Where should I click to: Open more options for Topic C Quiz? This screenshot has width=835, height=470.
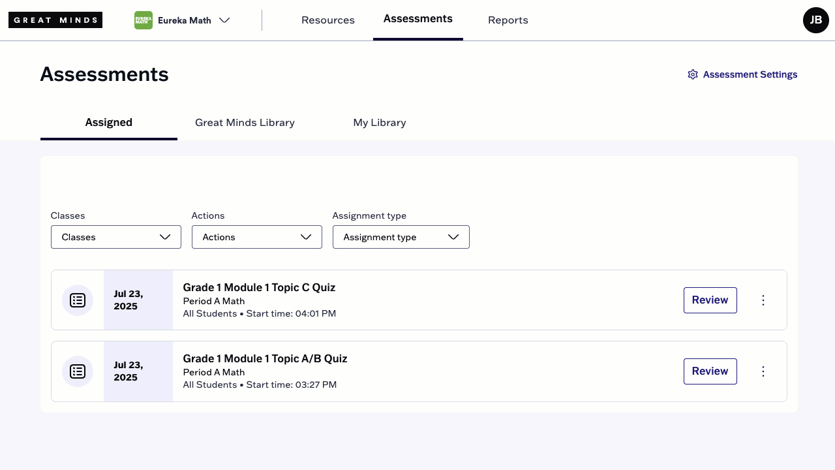click(x=763, y=300)
